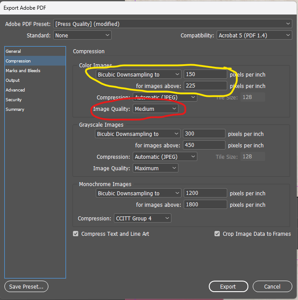Open Color Images Image Quality dropdown
298x300 pixels.
point(156,109)
